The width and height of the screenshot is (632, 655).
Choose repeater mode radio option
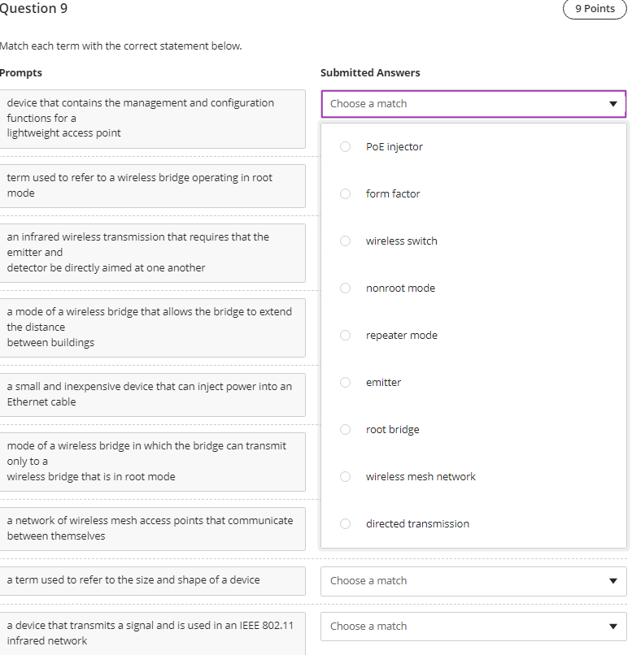pyautogui.click(x=346, y=336)
